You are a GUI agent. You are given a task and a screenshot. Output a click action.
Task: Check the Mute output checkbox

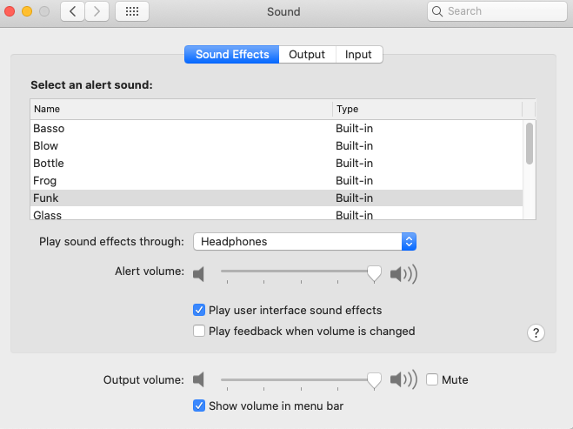point(432,379)
